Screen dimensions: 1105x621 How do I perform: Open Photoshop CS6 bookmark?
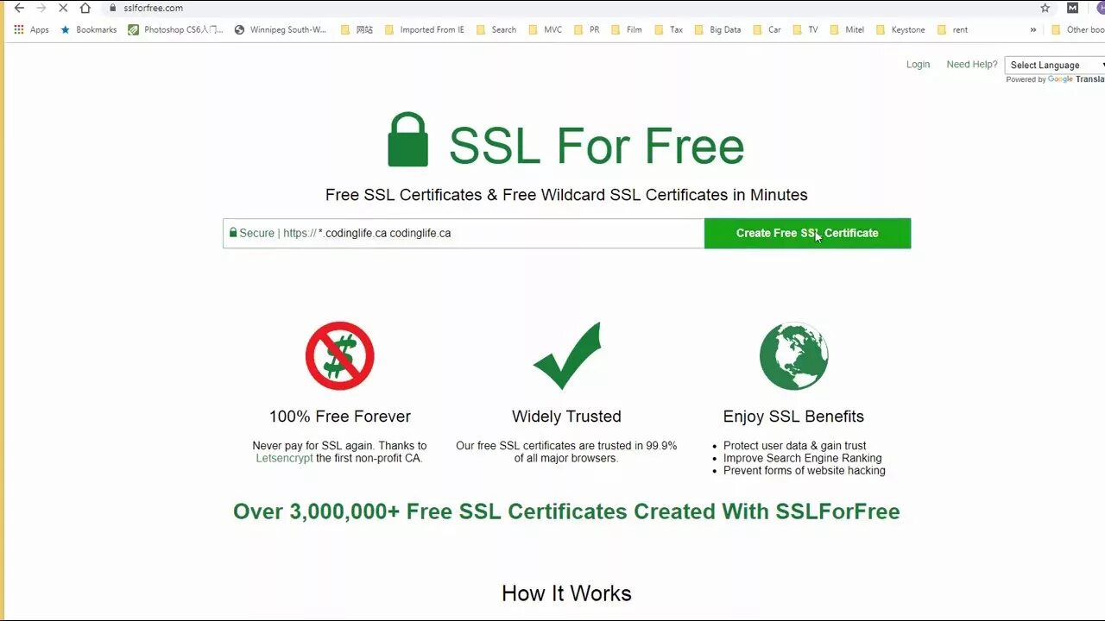click(175, 29)
